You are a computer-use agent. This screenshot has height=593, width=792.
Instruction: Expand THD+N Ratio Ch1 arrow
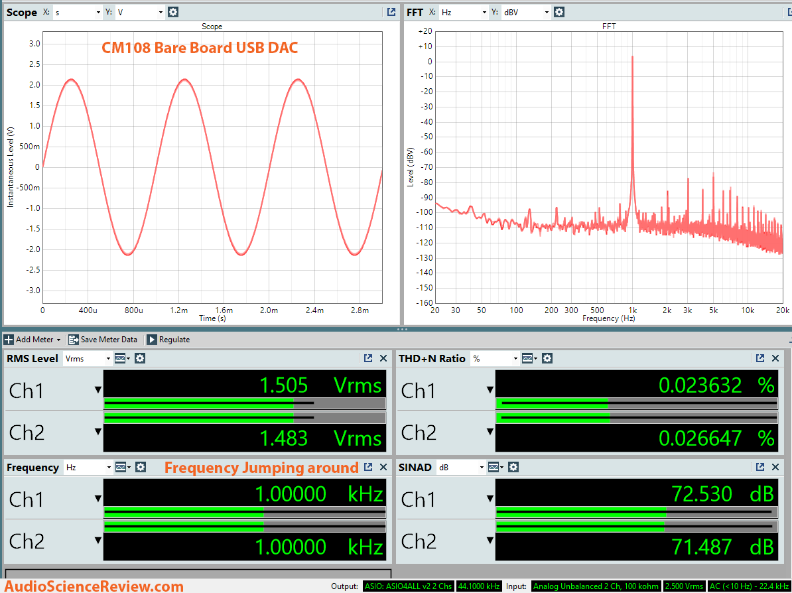490,390
